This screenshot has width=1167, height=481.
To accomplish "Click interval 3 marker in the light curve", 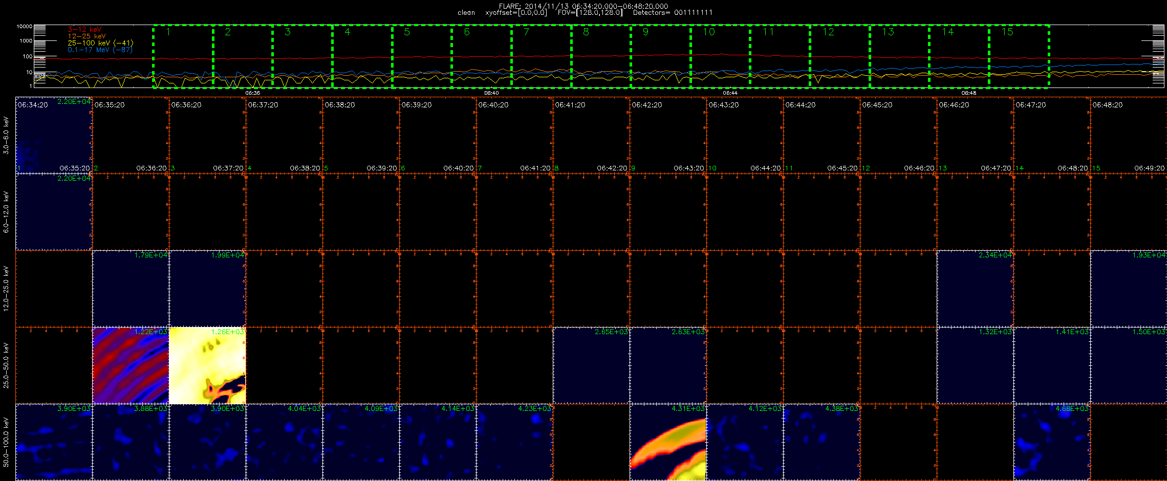I will (x=288, y=32).
